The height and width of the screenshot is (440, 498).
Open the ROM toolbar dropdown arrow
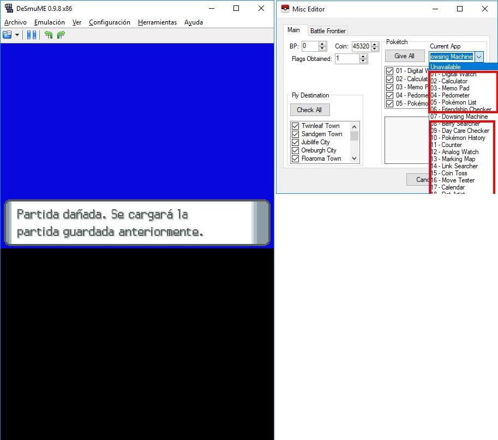pos(17,35)
